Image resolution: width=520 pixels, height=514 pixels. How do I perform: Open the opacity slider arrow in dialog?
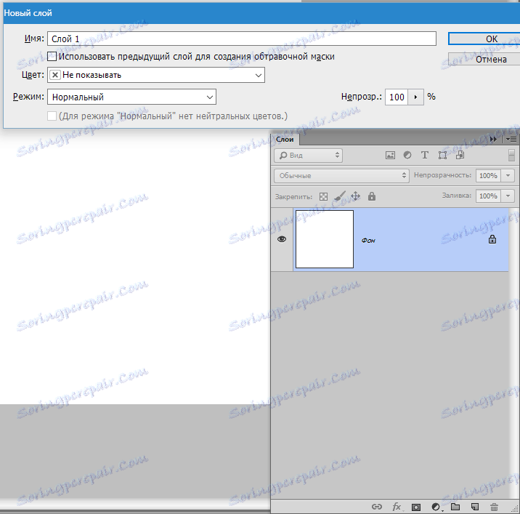[x=415, y=97]
